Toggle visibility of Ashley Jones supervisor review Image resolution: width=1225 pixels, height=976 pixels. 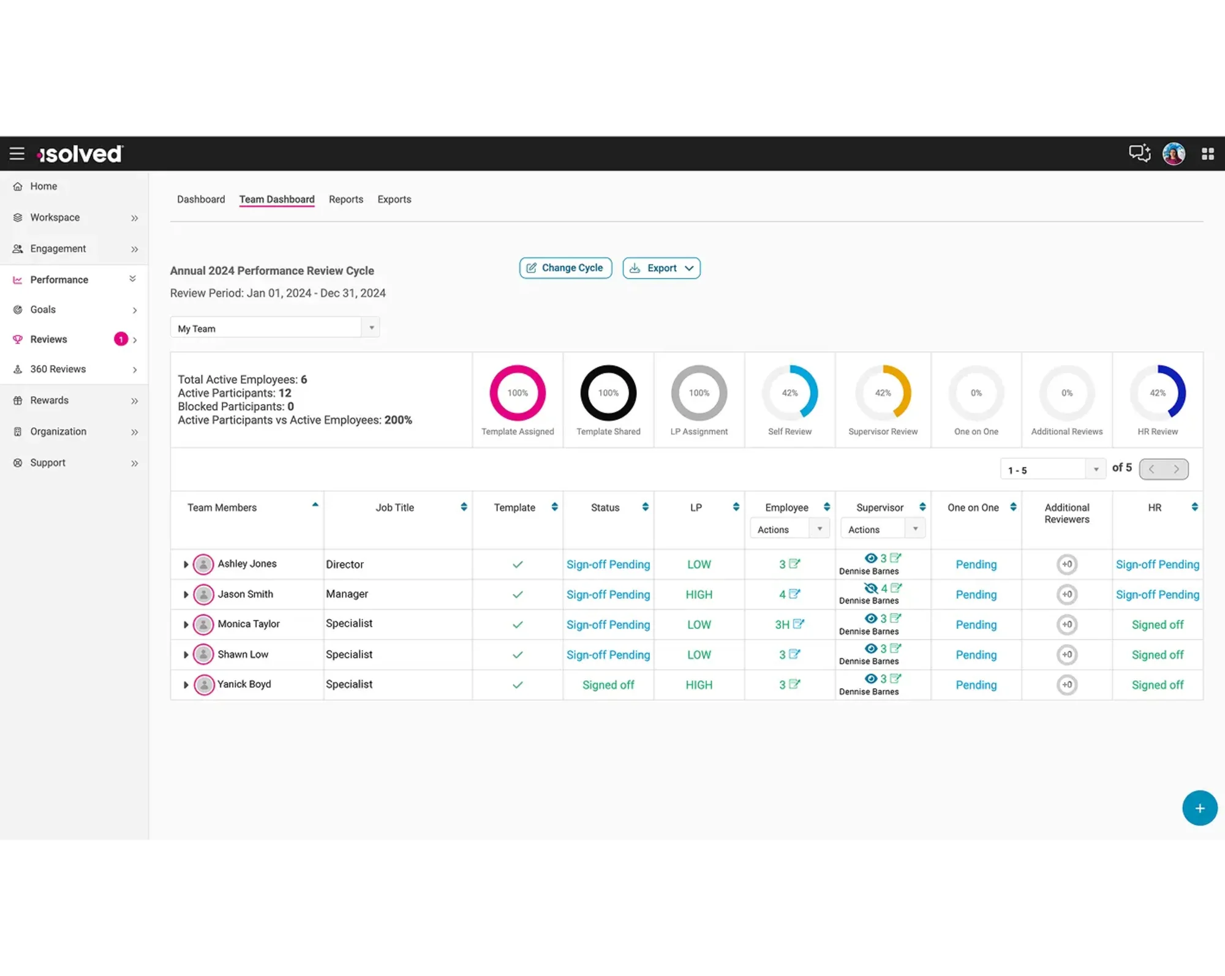870,558
